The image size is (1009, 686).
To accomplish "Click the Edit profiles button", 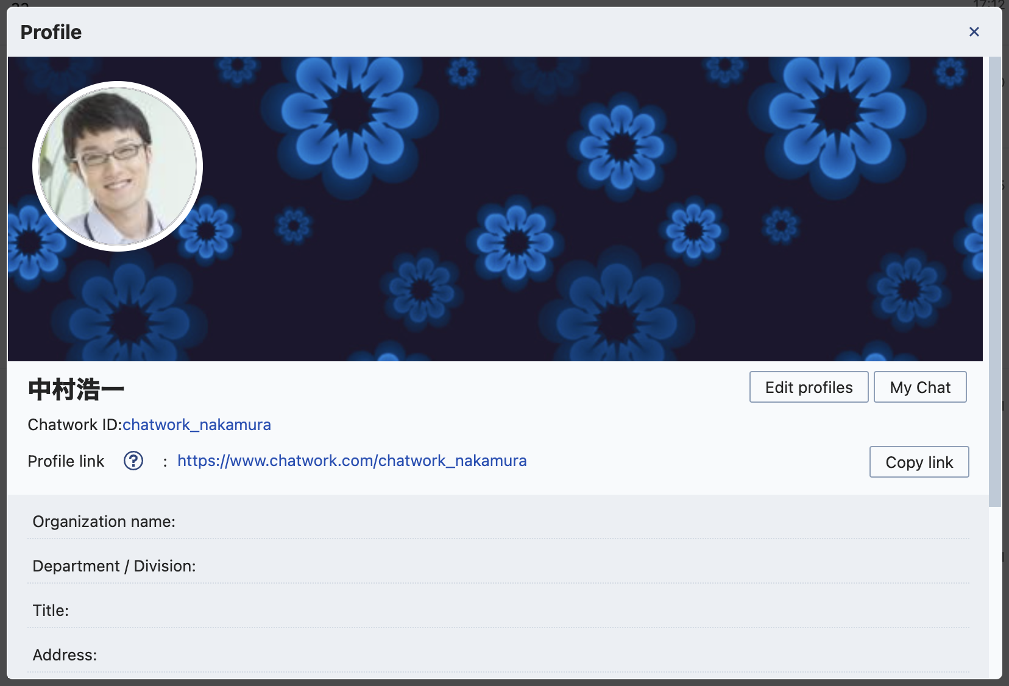I will point(809,387).
